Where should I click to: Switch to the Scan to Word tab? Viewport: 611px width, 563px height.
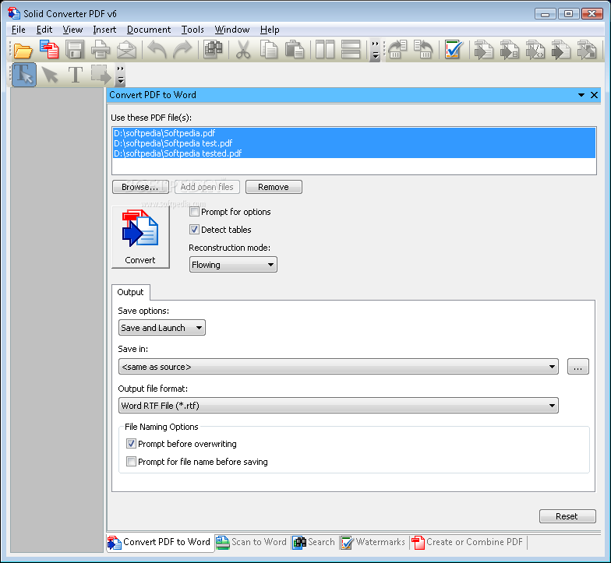pos(252,542)
